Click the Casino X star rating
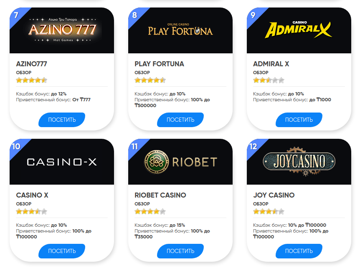Image resolution: width=360 pixels, height=268 pixels. pyautogui.click(x=31, y=211)
